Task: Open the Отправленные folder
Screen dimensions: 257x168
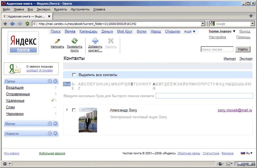Action: 18,94
